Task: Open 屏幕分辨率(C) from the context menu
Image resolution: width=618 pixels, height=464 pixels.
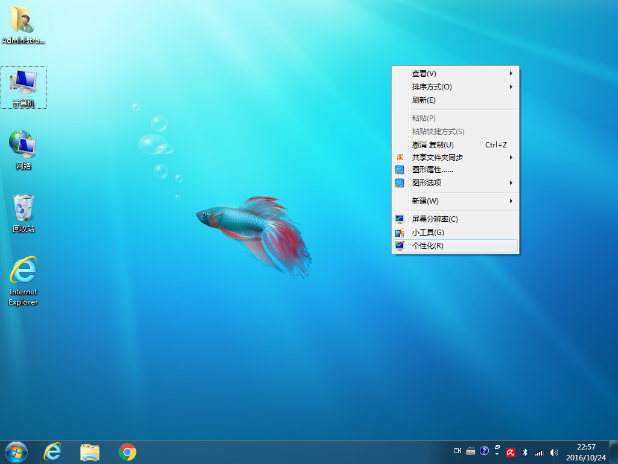Action: pyautogui.click(x=435, y=219)
